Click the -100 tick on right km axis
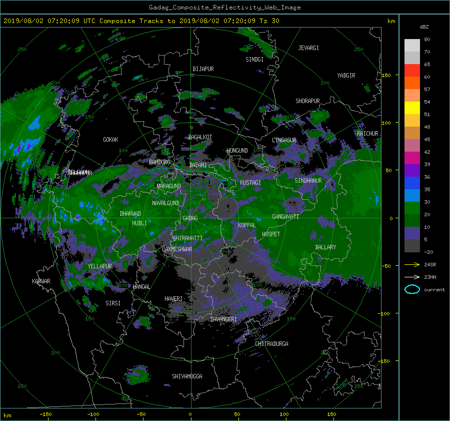 (383, 313)
